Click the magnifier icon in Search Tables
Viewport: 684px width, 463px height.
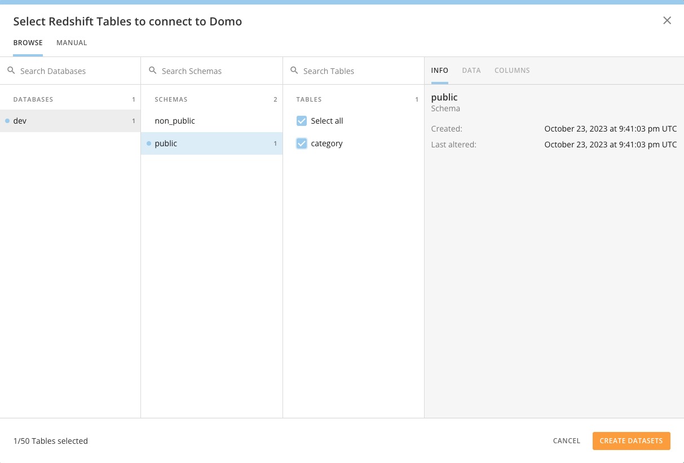click(x=294, y=71)
